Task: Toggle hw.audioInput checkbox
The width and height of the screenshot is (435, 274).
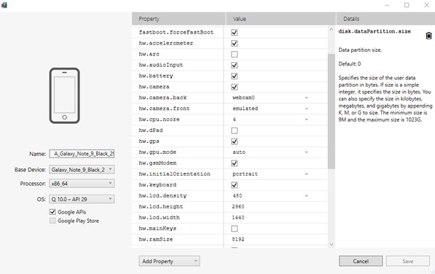Action: click(234, 65)
